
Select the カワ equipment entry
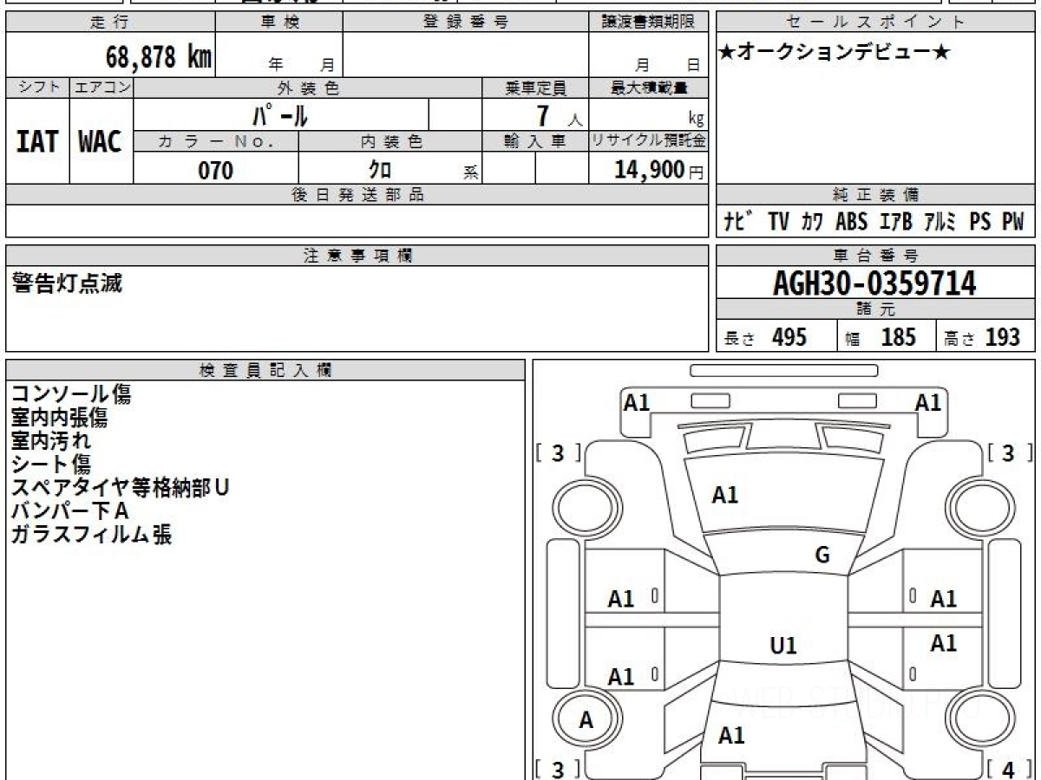point(812,222)
